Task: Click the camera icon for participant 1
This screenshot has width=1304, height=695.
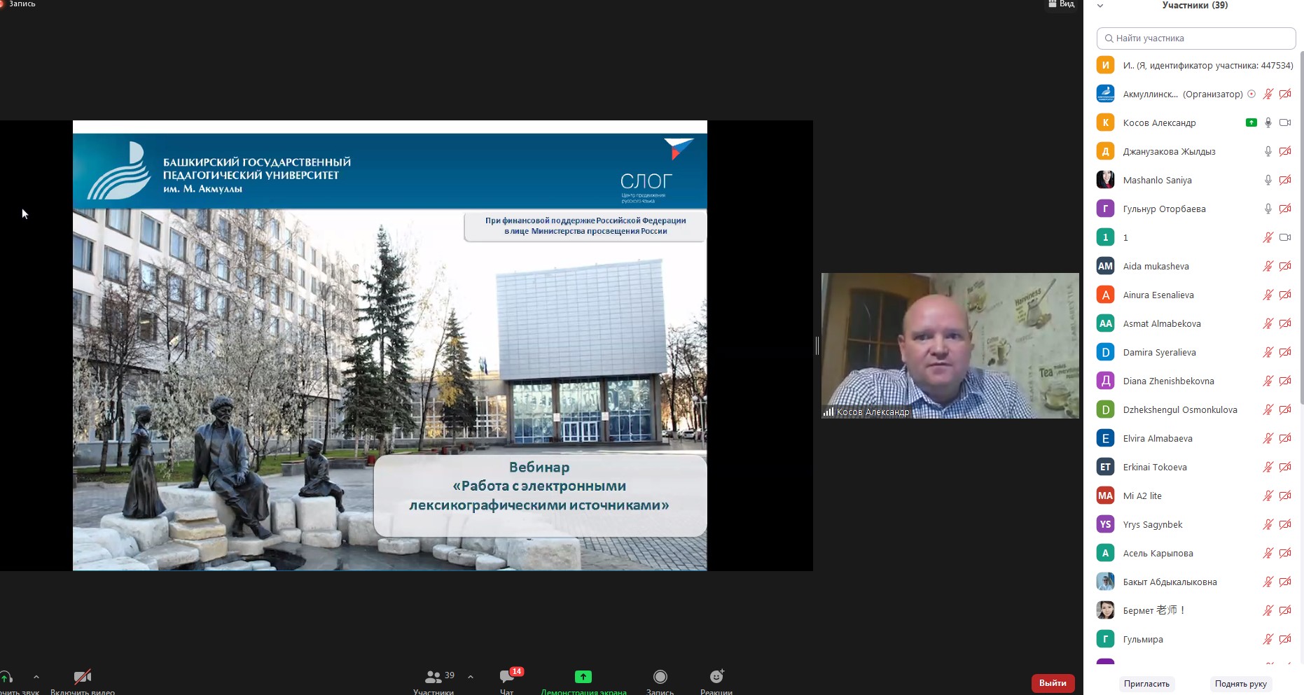Action: point(1285,237)
